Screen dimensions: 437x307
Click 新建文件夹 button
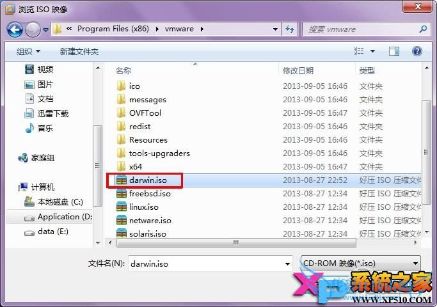(79, 52)
